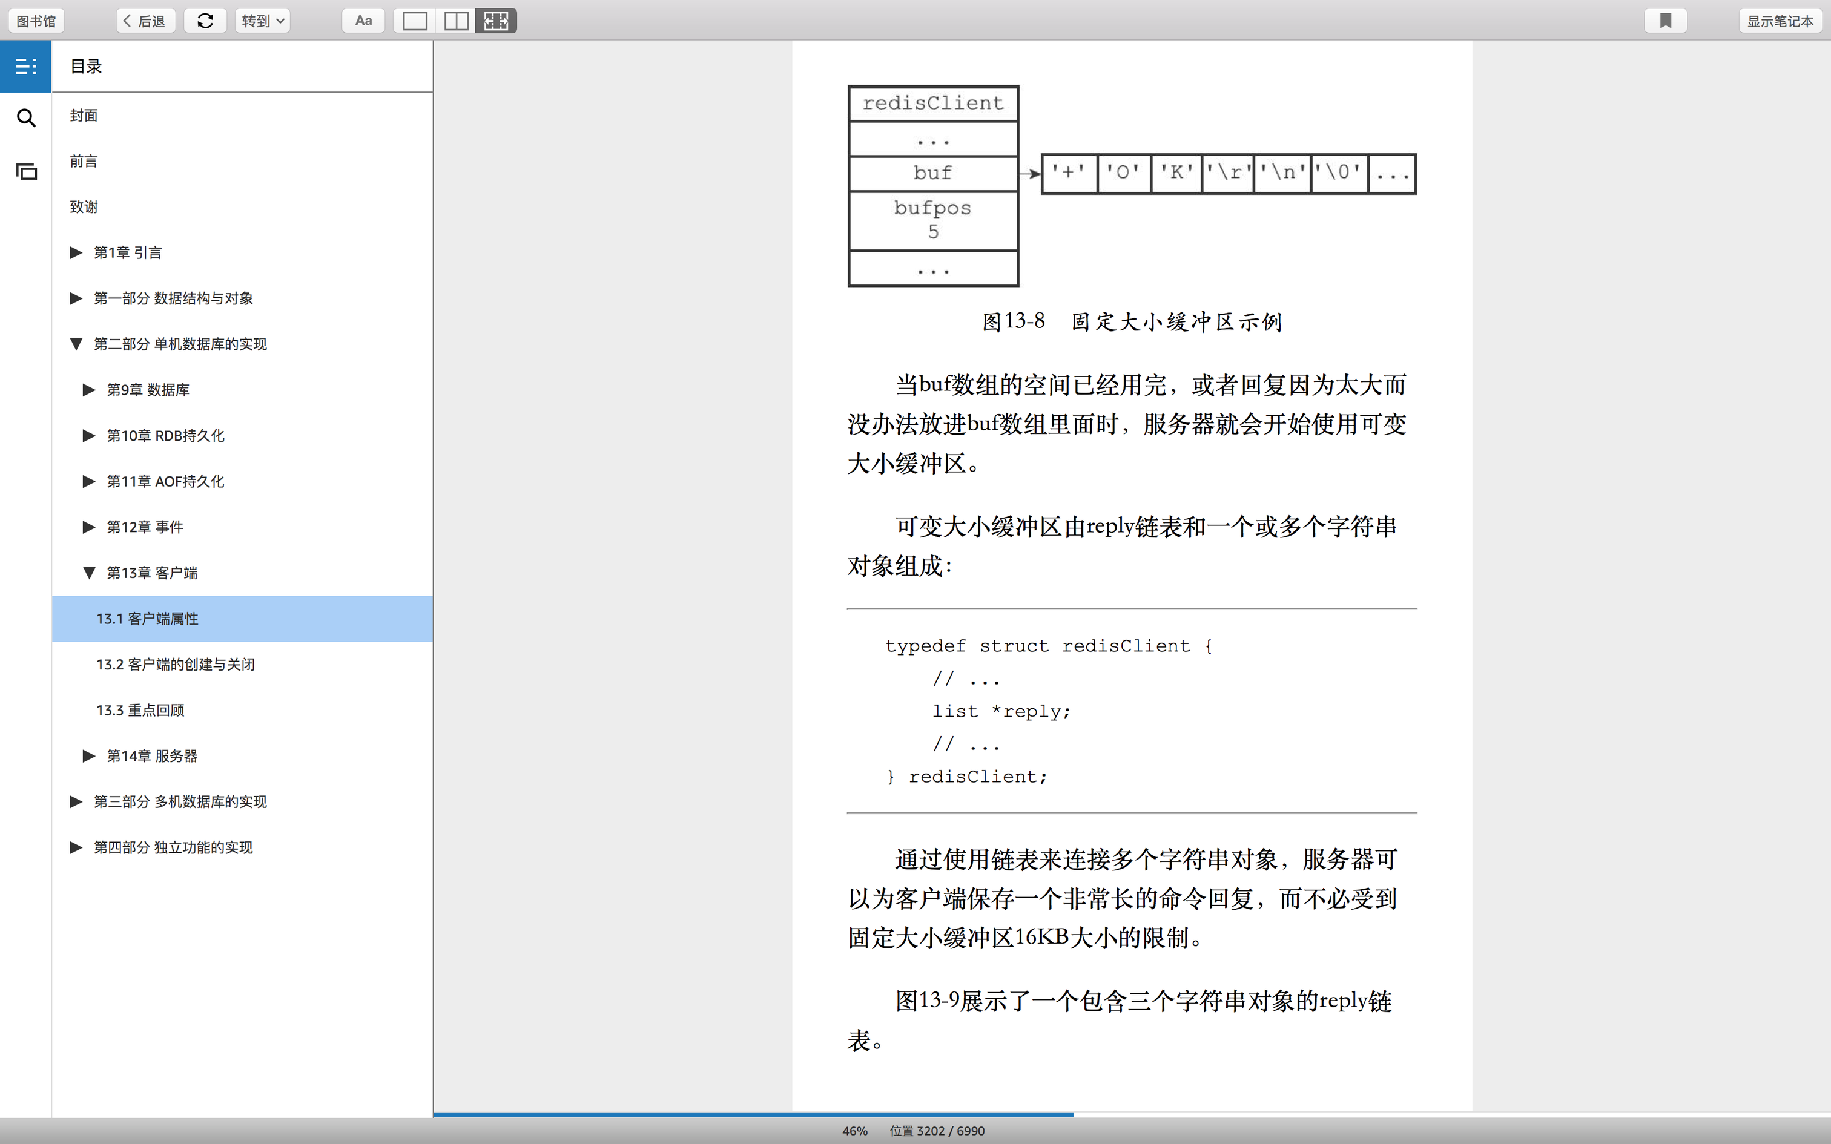Open the table of contents sidebar icon
The height and width of the screenshot is (1144, 1831).
(25, 67)
